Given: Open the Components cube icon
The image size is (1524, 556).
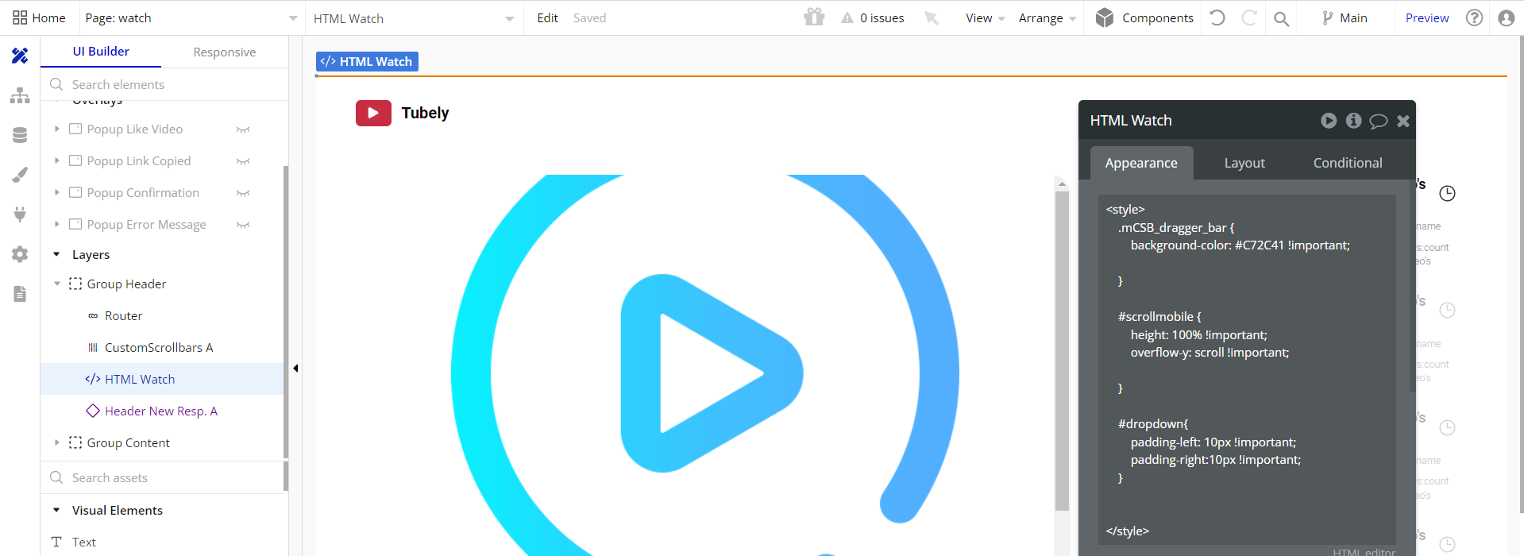Looking at the screenshot, I should 1105,17.
